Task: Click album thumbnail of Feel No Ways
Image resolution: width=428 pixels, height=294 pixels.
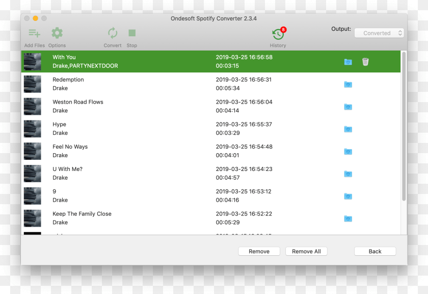Action: tap(33, 152)
